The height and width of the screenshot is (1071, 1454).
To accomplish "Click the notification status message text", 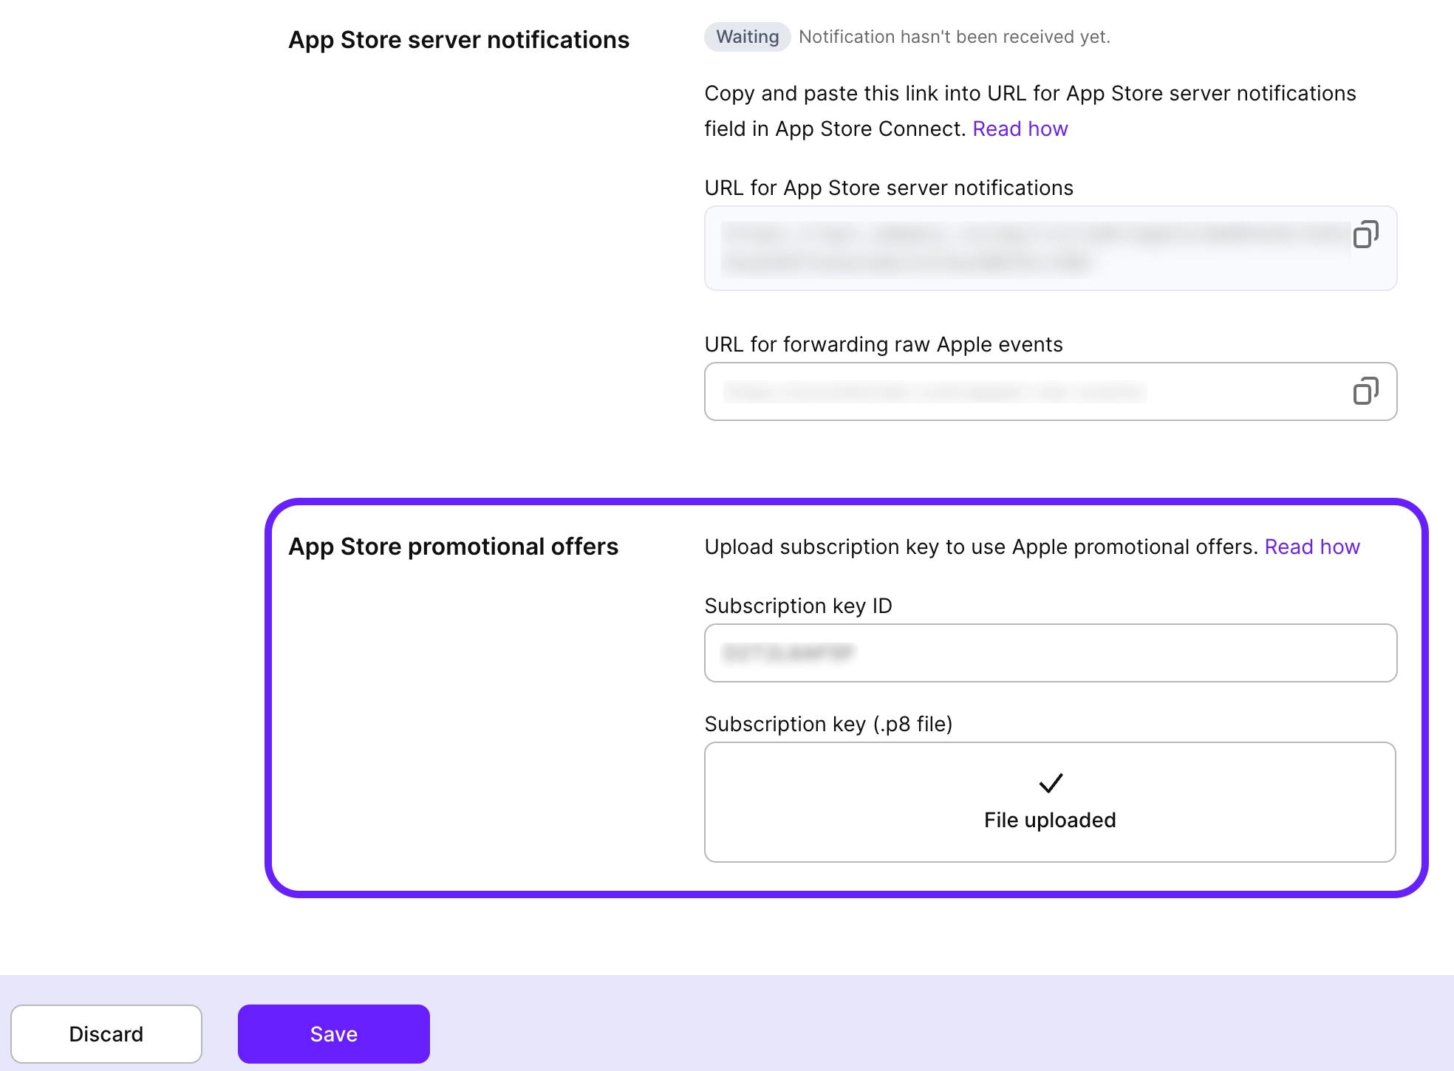I will [x=954, y=36].
